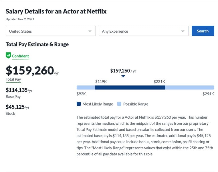The height and width of the screenshot is (172, 218).
Task: Click the $114,135 base pay amount
Action: pyautogui.click(x=17, y=90)
